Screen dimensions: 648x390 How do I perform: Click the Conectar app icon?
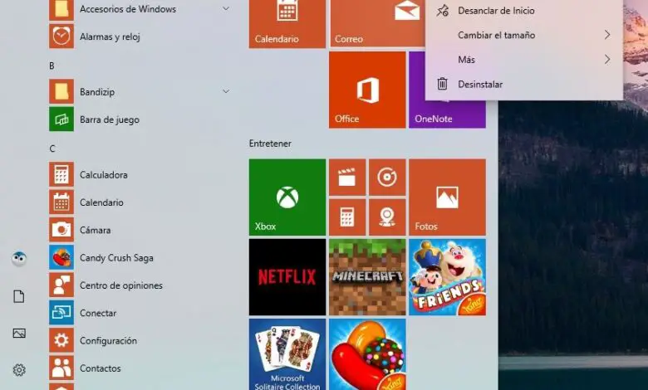[61, 313]
